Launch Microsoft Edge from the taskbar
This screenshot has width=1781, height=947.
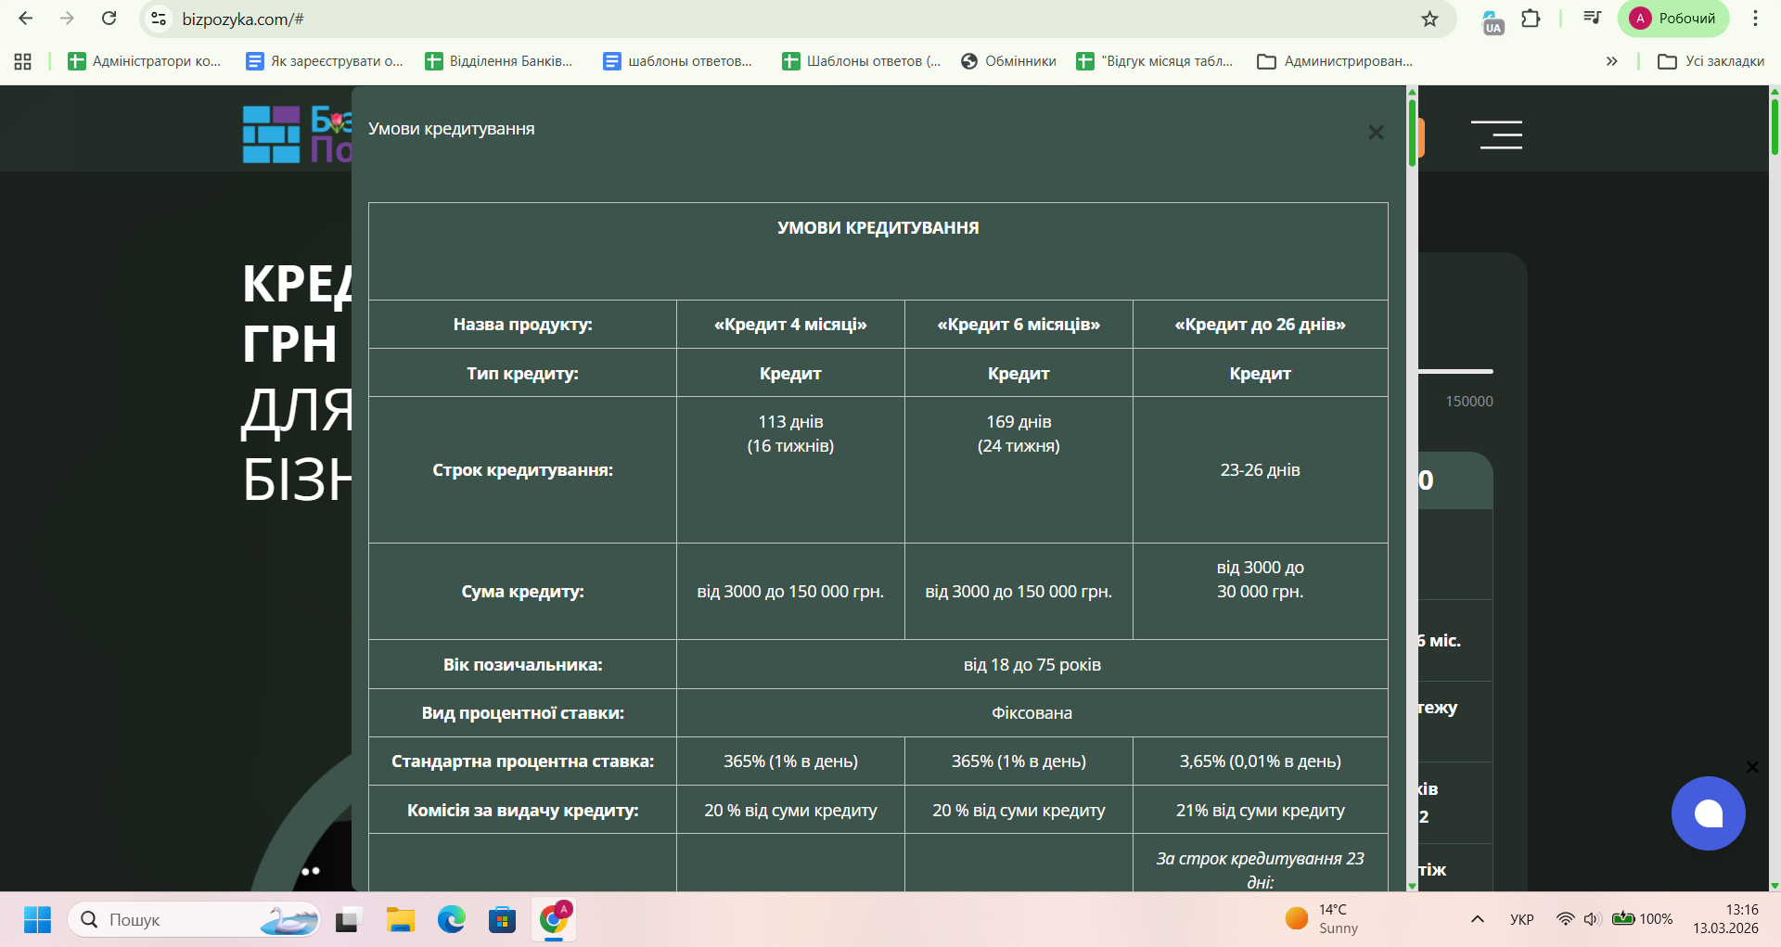point(452,919)
